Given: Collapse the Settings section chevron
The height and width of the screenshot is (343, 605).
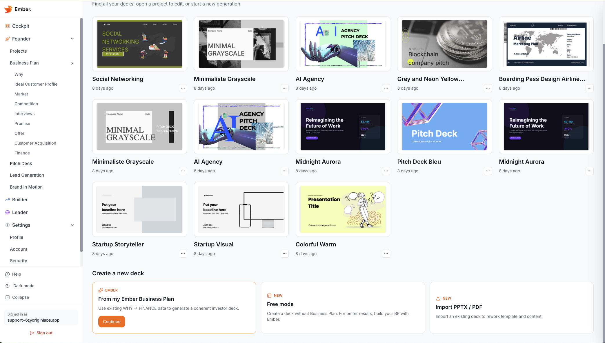Looking at the screenshot, I should [x=72, y=225].
